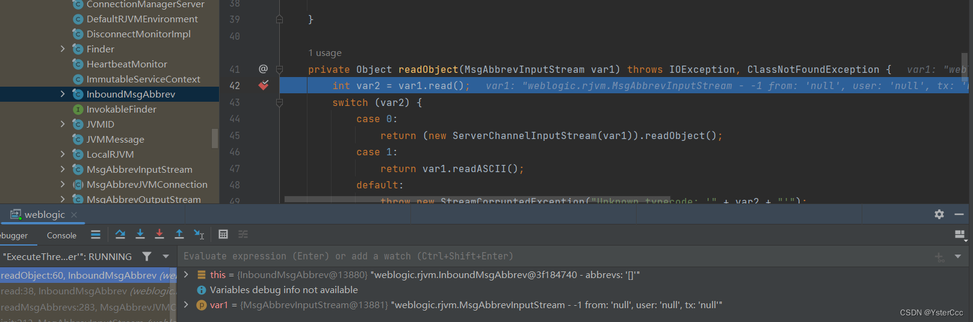The width and height of the screenshot is (973, 322).
Task: Click 'return var1.readASCII();' on line 47
Action: [x=452, y=169]
